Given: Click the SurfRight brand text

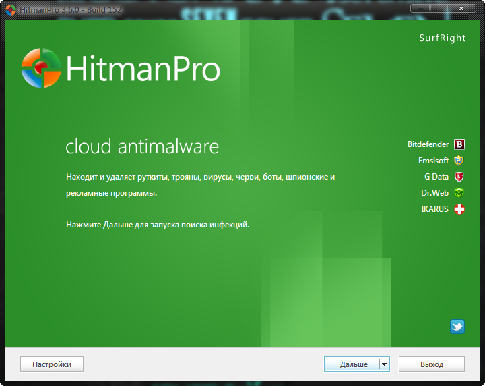Looking at the screenshot, I should [x=443, y=38].
